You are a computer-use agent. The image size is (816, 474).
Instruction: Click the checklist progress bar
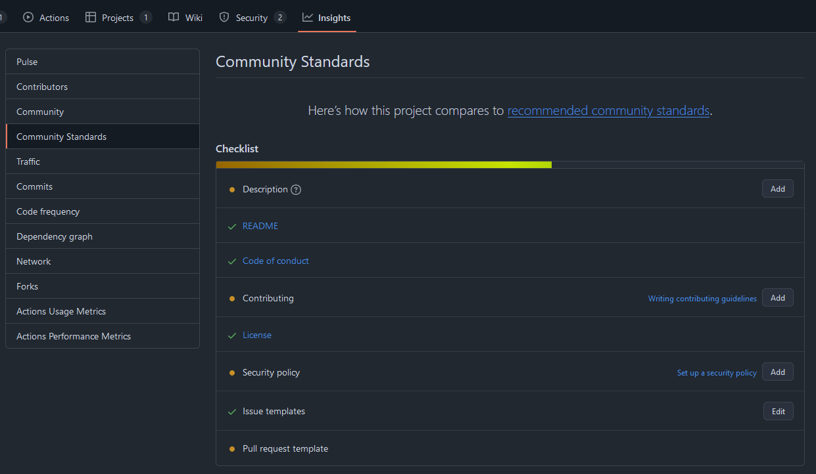pos(510,164)
